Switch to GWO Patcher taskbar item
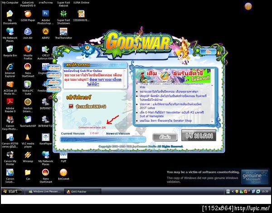Screen dimensions: 272x213 click(83, 192)
